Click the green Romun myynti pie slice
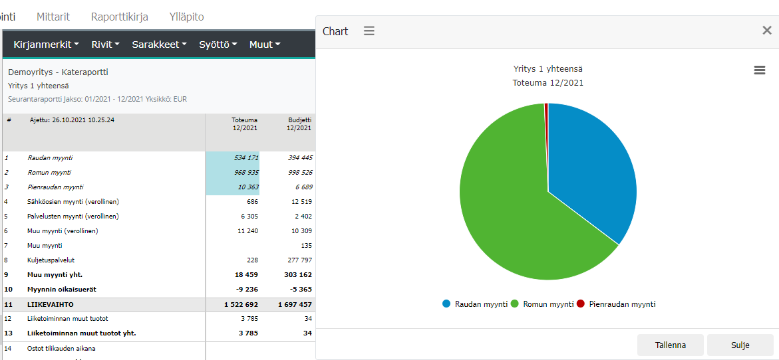Screen dimensions: 779x360 [506, 213]
